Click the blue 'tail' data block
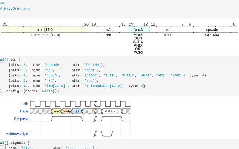239x149 pixels. [x=77, y=111]
